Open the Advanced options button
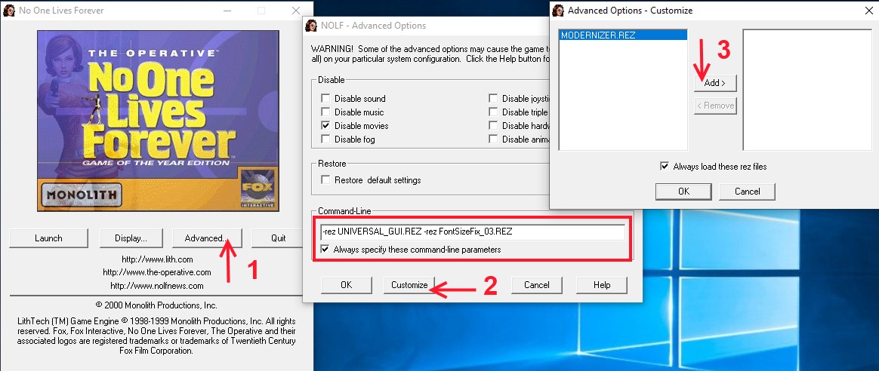The image size is (879, 371). point(207,238)
